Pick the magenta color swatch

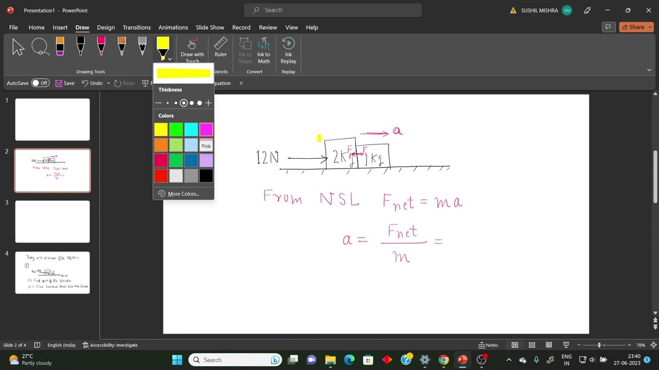(x=206, y=129)
